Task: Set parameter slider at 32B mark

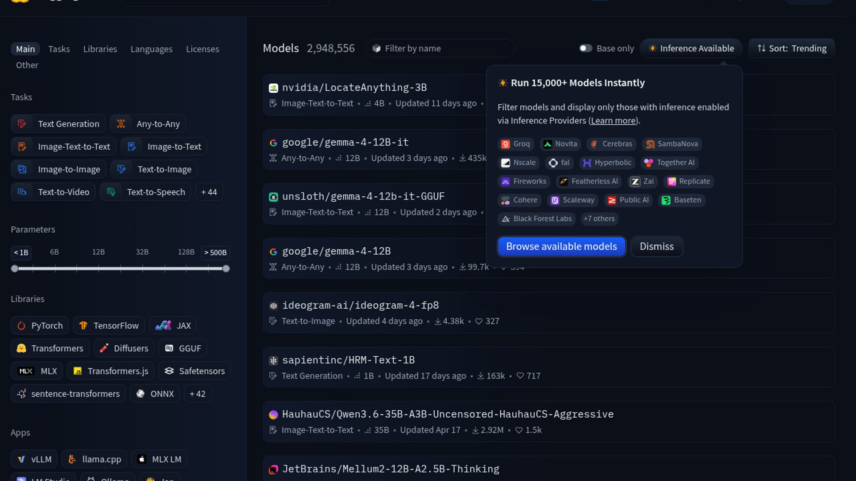Action: pos(142,269)
